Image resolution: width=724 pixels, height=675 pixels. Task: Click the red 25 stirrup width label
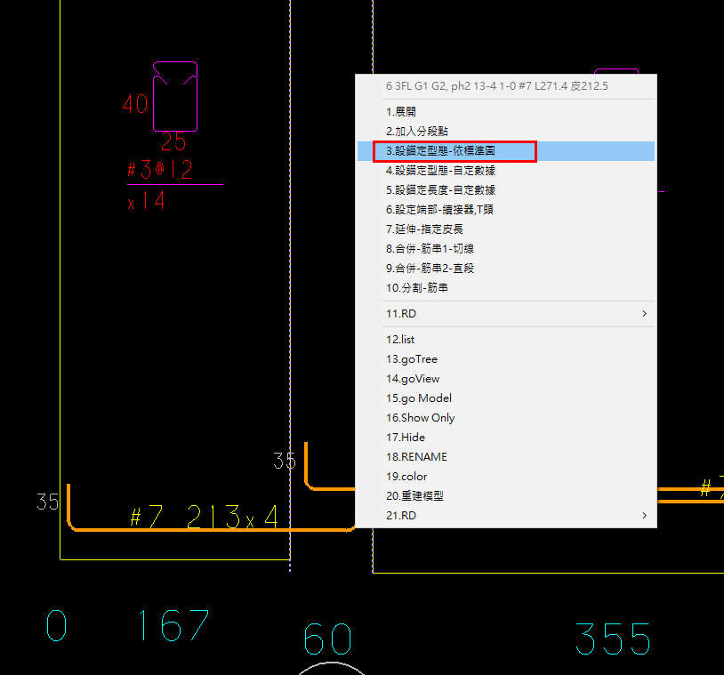tap(173, 141)
